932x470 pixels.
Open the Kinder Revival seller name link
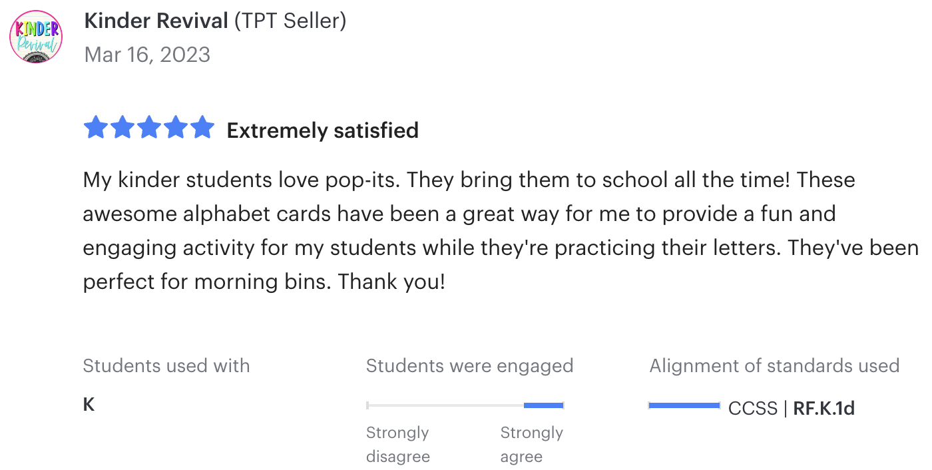[156, 21]
